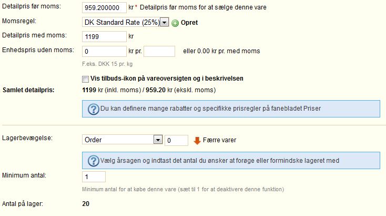Enable Vis tilbuds-ikon checkbox

pos(85,79)
